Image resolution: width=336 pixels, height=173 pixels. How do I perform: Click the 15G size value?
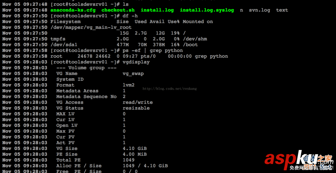coord(124,33)
